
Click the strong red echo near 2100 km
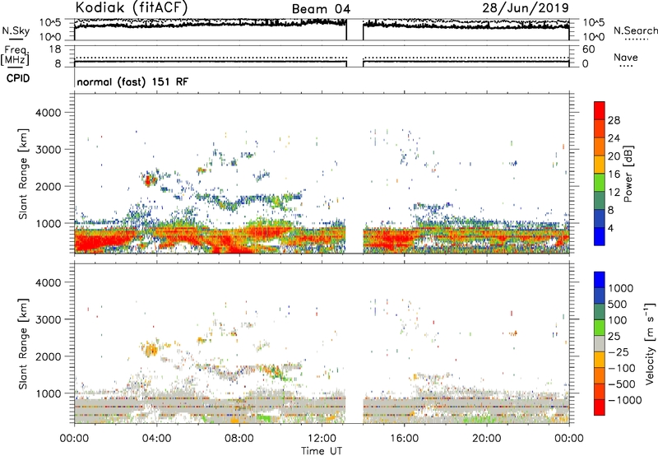click(x=149, y=180)
